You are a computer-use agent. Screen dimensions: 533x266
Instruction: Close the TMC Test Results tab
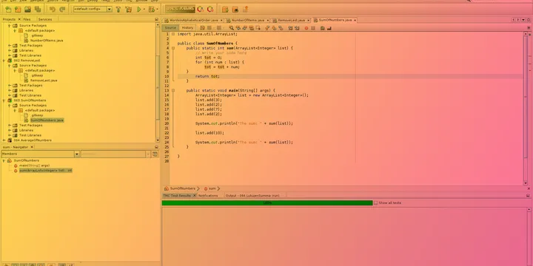[x=195, y=196]
